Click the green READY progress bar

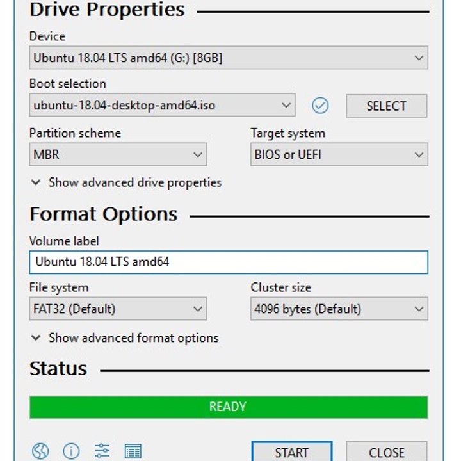229,407
